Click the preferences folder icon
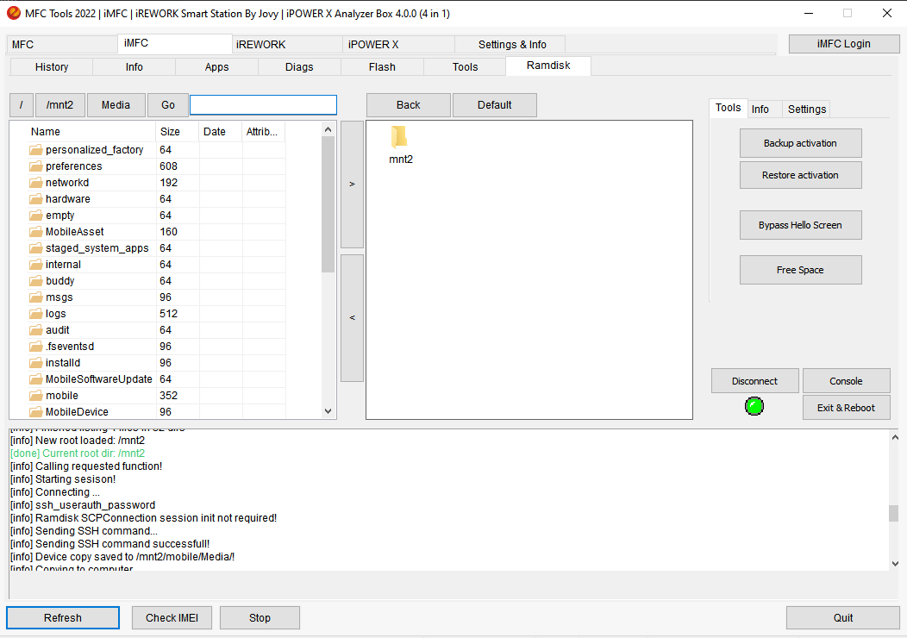Viewport: 907px width, 638px height. click(x=36, y=166)
